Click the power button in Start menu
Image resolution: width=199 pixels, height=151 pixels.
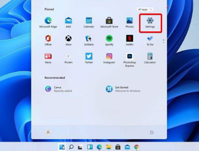click(152, 132)
